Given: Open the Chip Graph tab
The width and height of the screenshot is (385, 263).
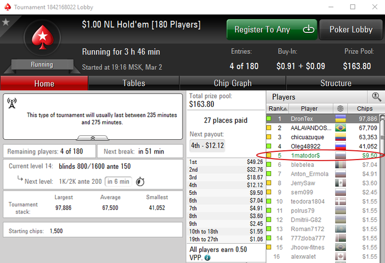Looking at the screenshot, I should click(x=233, y=83).
